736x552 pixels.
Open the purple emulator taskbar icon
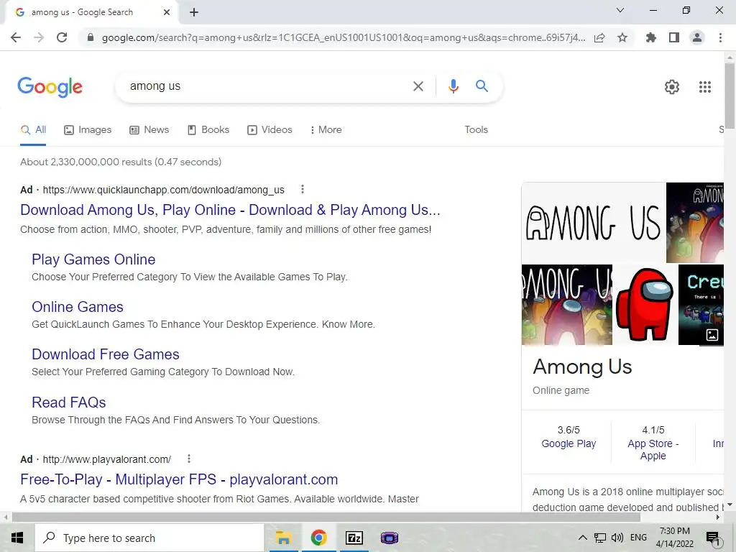point(389,538)
